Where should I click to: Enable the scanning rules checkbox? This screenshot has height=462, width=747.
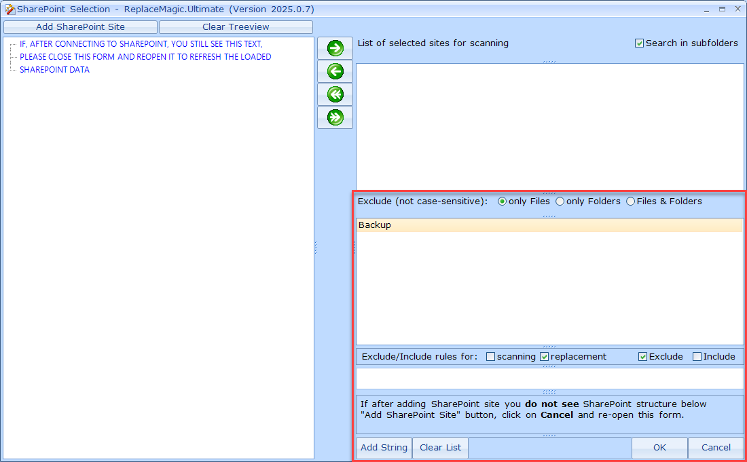pos(490,357)
